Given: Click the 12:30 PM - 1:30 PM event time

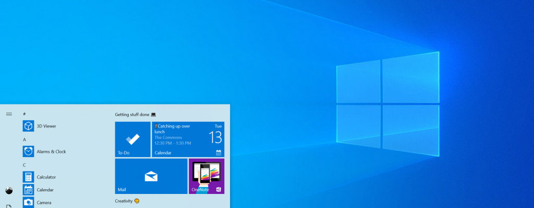Looking at the screenshot, I should (173, 143).
